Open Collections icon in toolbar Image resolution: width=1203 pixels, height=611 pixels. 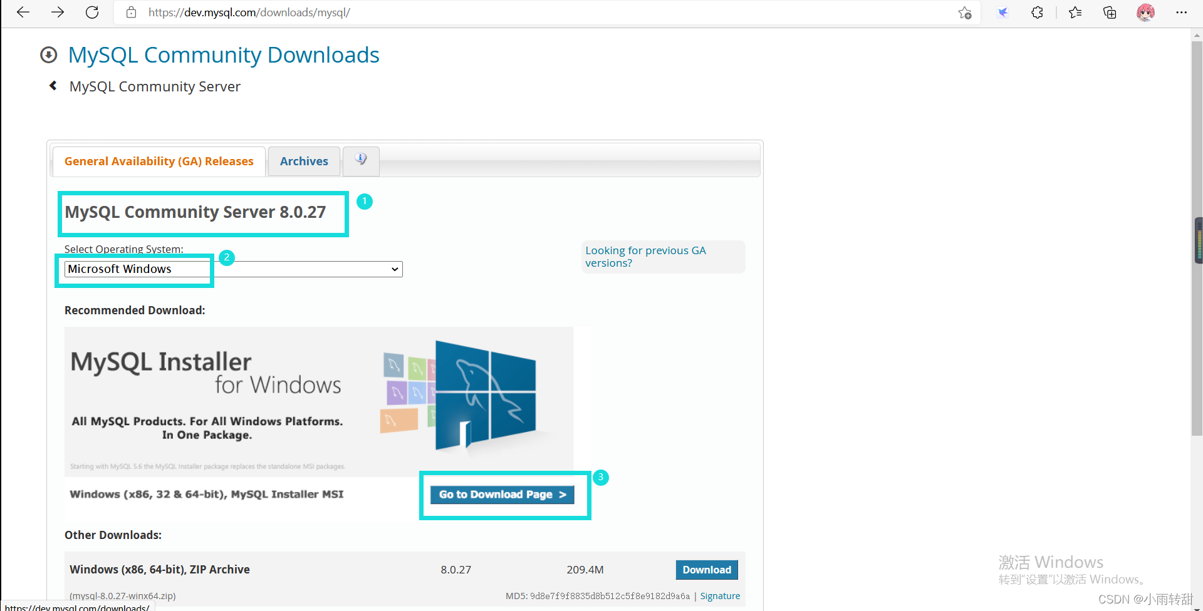coord(1110,13)
